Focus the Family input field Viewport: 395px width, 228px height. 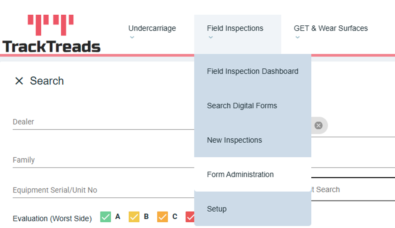[102, 160]
